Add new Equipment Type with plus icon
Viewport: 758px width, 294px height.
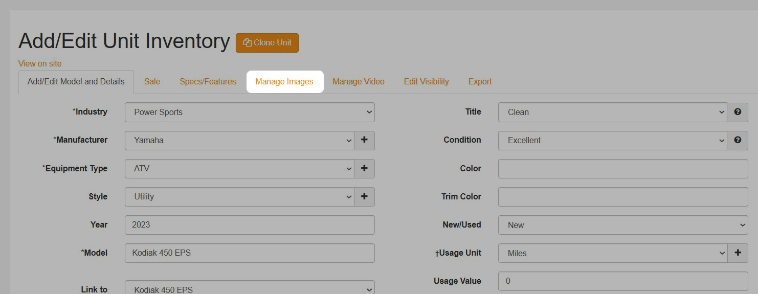click(x=364, y=168)
